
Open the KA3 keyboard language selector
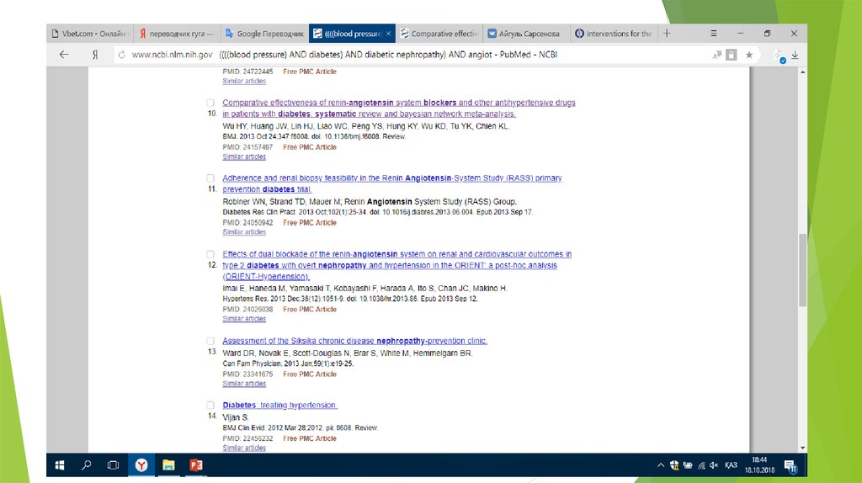point(731,464)
